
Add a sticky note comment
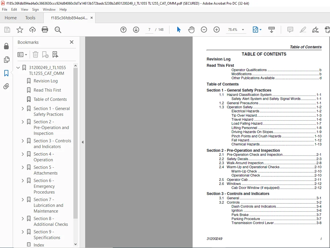coord(290,30)
